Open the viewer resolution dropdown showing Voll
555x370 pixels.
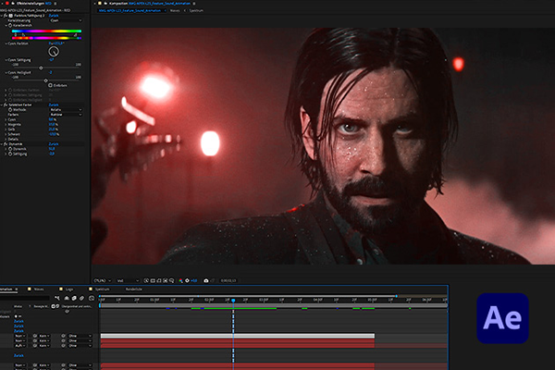[x=128, y=280]
